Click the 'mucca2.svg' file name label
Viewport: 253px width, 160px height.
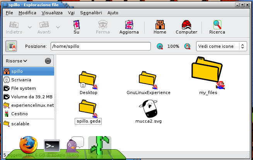coord(149,121)
